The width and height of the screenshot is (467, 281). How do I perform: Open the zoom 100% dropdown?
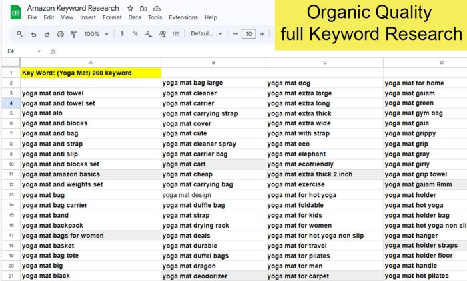click(x=96, y=34)
